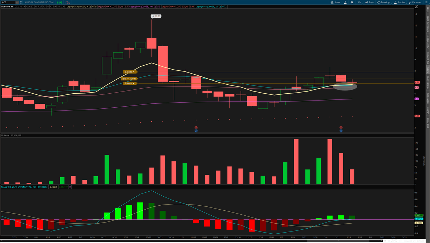Image resolution: width=430 pixels, height=243 pixels.
Task: Click the 5.5 magenta EMA price bubble
Action: (x=417, y=99)
